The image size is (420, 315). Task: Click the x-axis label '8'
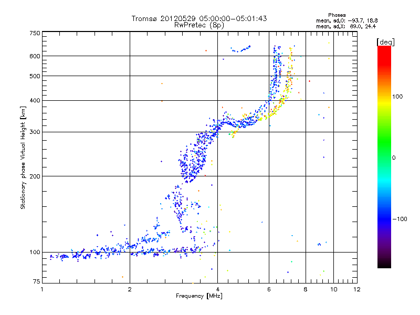[x=306, y=289]
